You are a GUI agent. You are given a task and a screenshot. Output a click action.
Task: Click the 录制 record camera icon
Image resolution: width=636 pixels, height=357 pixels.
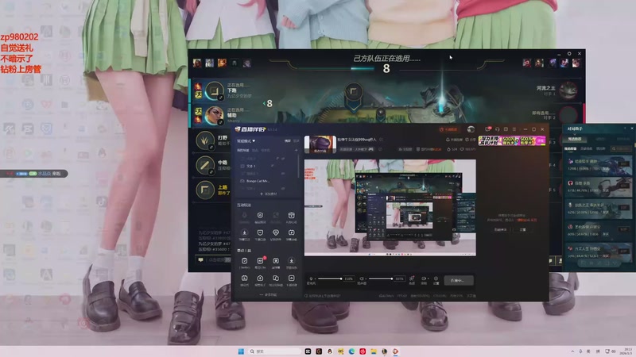click(x=424, y=279)
